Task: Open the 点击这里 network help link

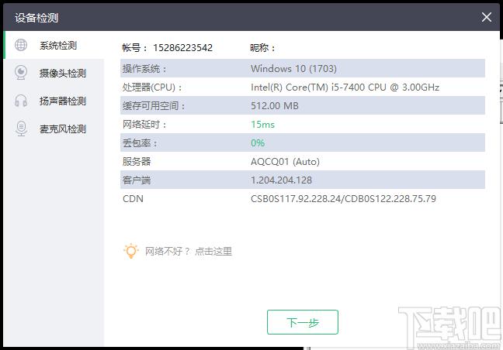Action: click(x=213, y=252)
